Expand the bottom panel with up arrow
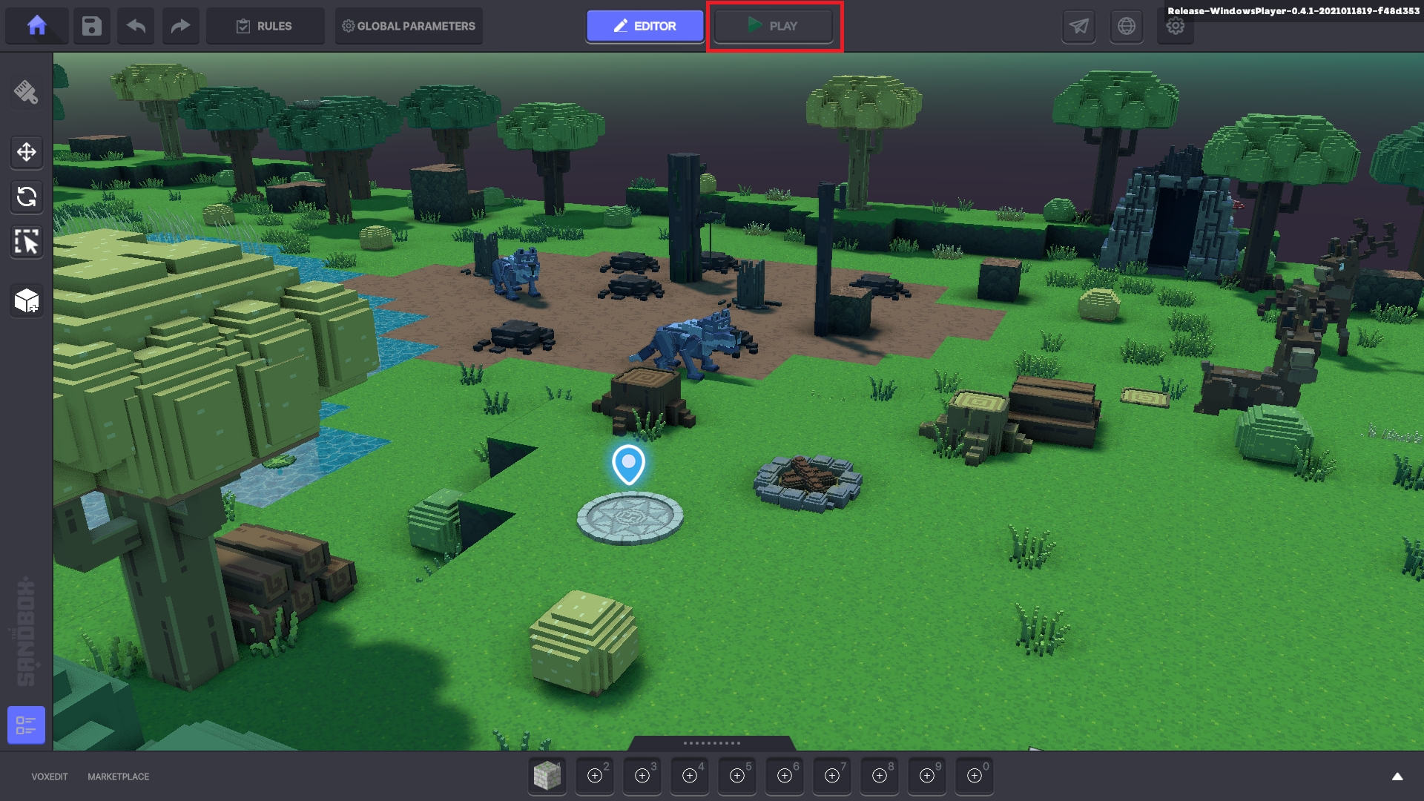The width and height of the screenshot is (1424, 801). (x=1397, y=777)
